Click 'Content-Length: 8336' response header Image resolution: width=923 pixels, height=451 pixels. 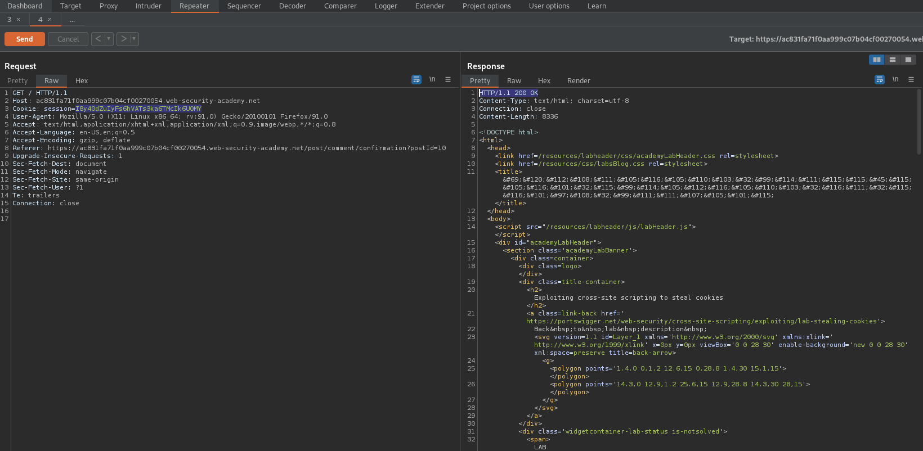tap(518, 116)
